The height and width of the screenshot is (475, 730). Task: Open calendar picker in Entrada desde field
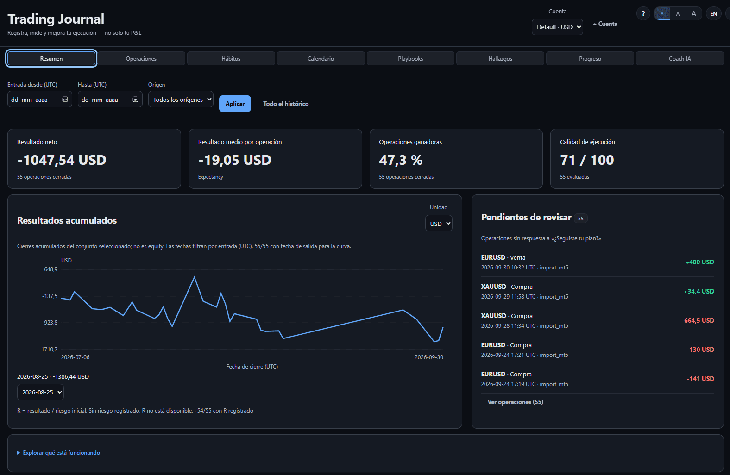pos(65,100)
